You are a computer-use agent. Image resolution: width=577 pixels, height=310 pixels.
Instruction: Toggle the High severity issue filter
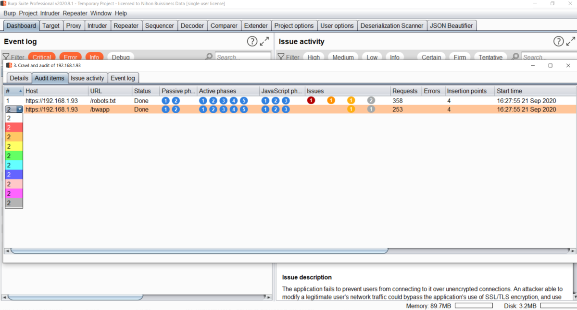[x=314, y=57]
